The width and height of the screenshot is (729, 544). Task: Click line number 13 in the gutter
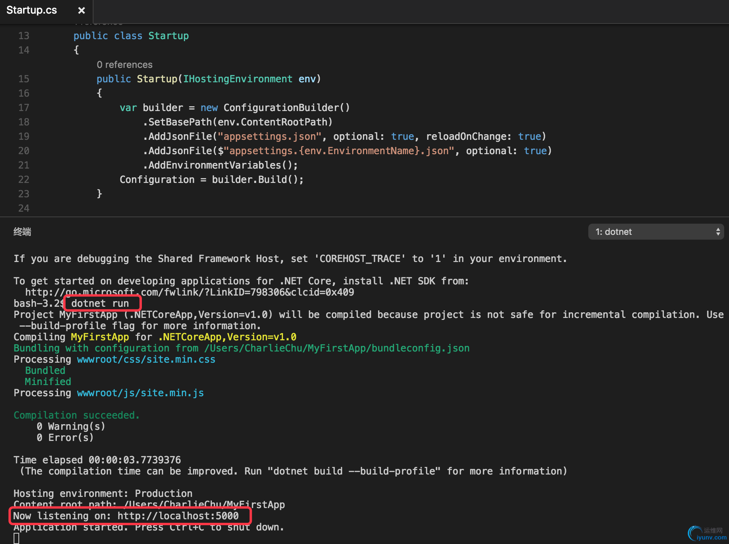(x=24, y=36)
